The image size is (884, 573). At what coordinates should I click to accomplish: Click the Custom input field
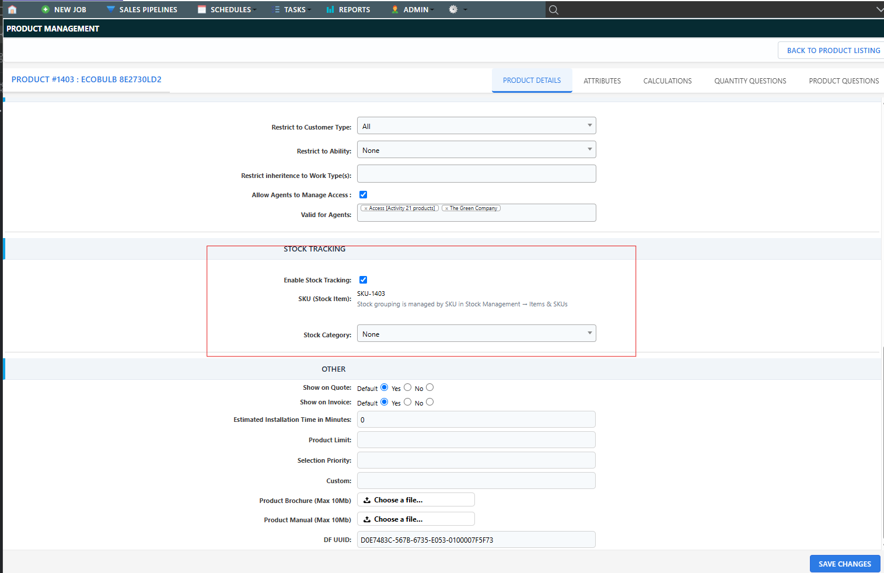click(476, 481)
